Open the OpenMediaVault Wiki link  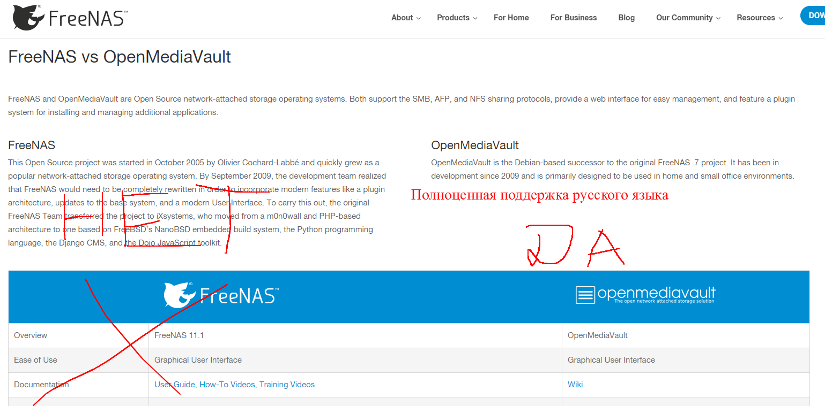[575, 385]
